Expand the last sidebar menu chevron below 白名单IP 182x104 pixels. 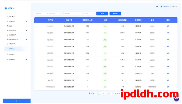27,59
